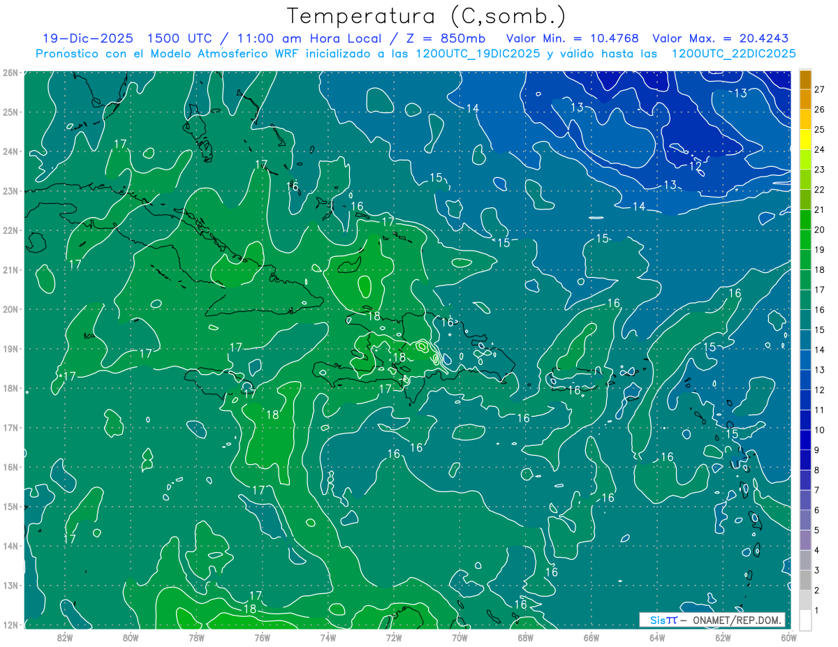Image resolution: width=838 pixels, height=647 pixels.
Task: Pick color bar segment between 26 and 27
Action: pos(805,100)
